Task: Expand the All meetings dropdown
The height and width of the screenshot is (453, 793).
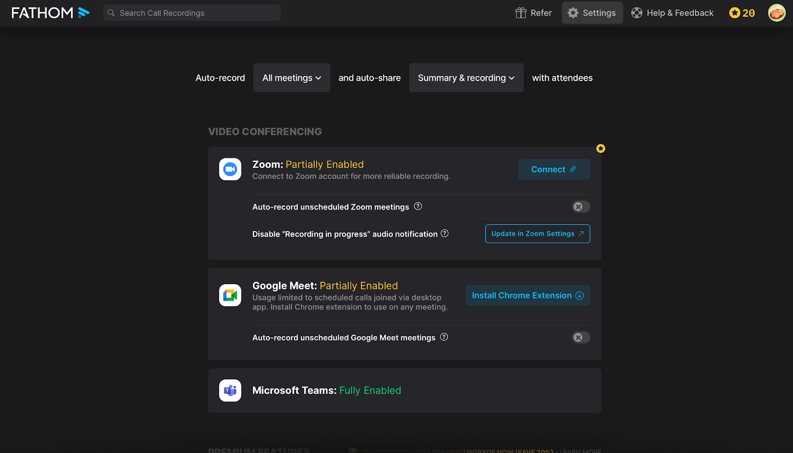Action: (x=291, y=78)
